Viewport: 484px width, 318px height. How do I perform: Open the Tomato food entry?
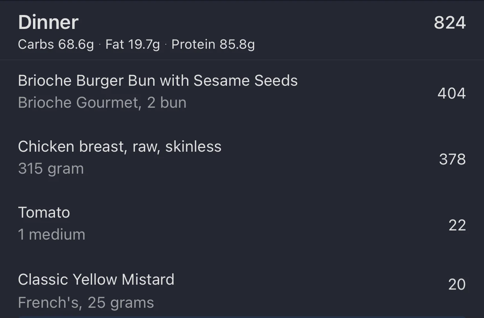pos(44,212)
